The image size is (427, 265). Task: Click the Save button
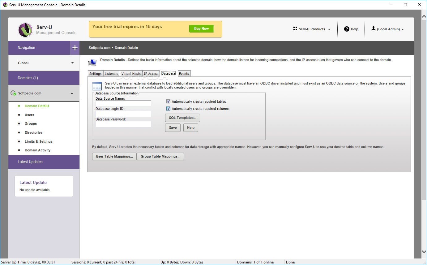(x=173, y=128)
